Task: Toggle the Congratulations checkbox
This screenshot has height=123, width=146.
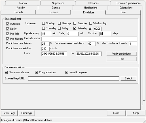Action: [x=36, y=72]
